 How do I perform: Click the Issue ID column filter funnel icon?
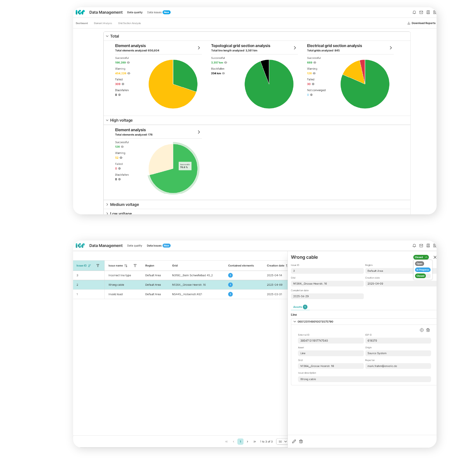click(x=98, y=266)
